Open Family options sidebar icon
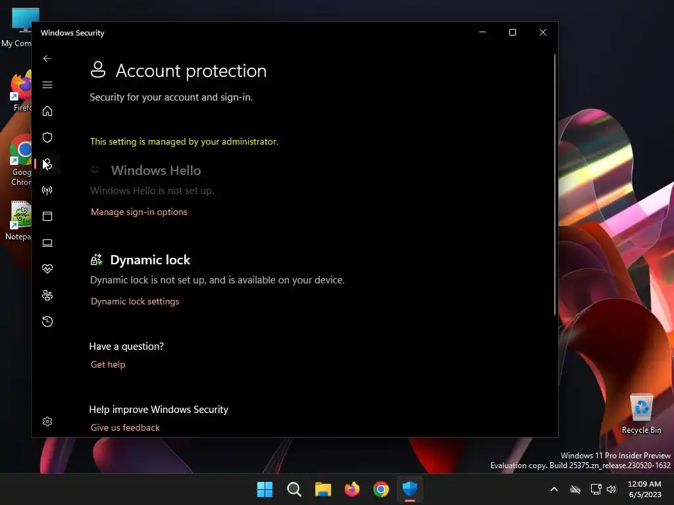This screenshot has height=505, width=674. click(47, 295)
